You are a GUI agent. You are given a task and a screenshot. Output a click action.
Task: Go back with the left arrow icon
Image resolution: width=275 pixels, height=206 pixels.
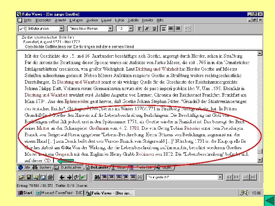(62, 177)
